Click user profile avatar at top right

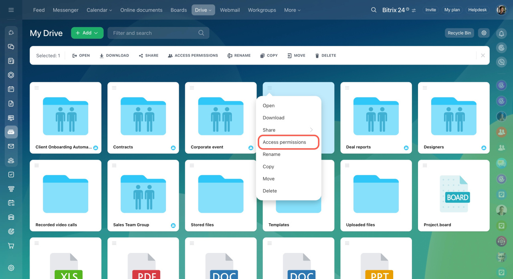501,10
